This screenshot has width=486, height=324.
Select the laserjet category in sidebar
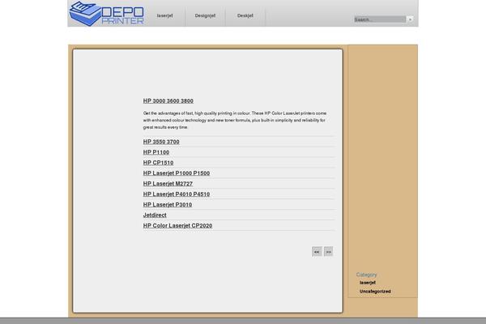[x=368, y=283]
